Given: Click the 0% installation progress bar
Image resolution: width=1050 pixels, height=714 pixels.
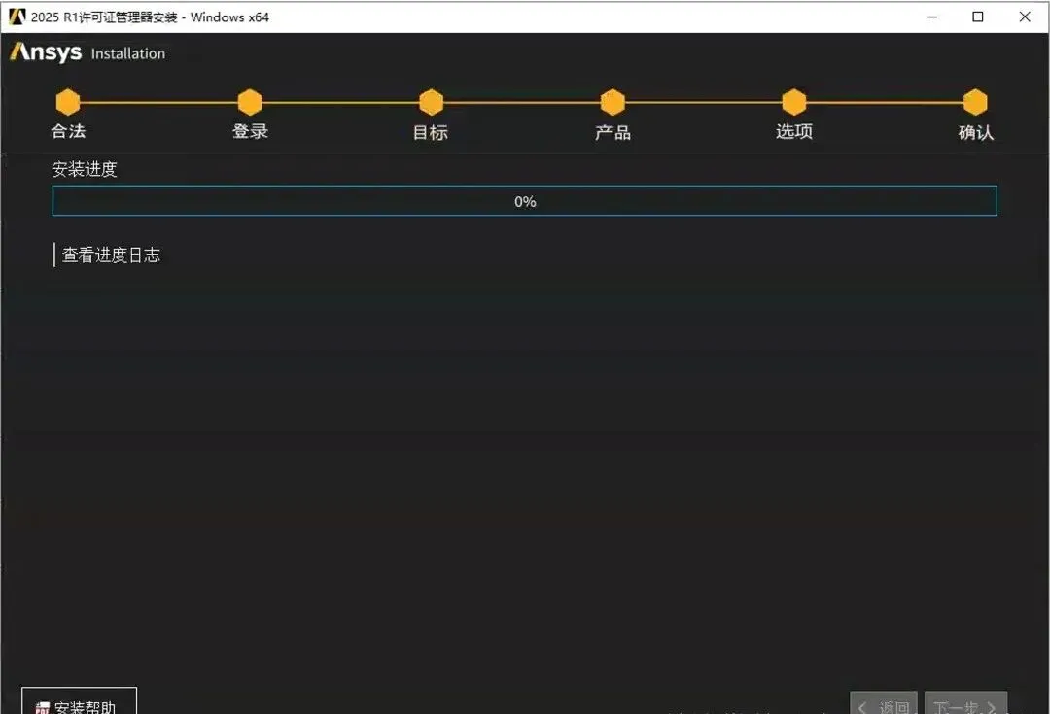Looking at the screenshot, I should click(x=525, y=201).
